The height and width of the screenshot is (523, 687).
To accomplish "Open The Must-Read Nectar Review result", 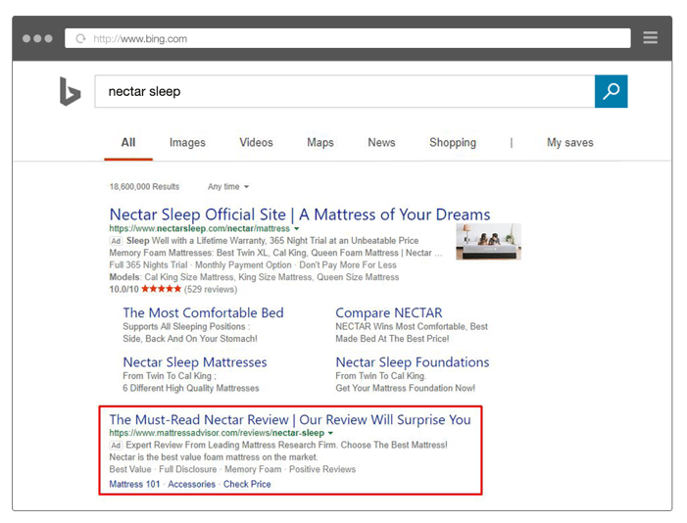I will [290, 419].
